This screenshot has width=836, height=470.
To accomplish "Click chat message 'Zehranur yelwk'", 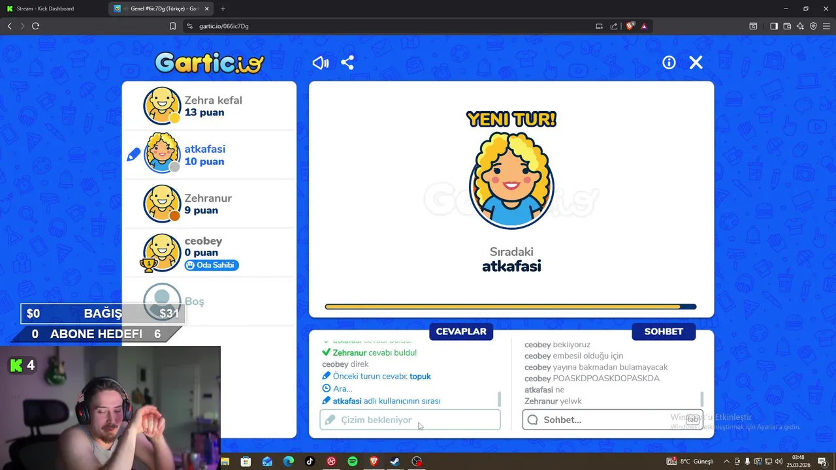I will [x=553, y=401].
